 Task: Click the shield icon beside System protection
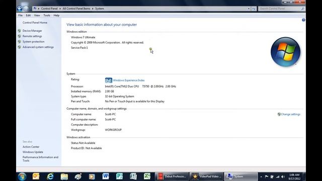(19, 42)
